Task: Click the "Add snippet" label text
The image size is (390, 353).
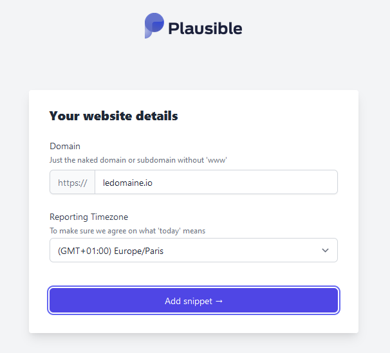Action: [189, 301]
